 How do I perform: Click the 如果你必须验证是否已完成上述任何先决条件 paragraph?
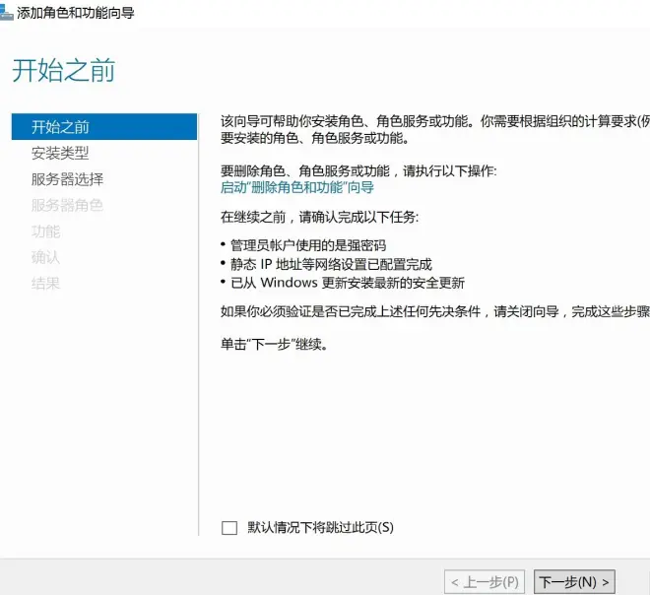tap(435, 311)
